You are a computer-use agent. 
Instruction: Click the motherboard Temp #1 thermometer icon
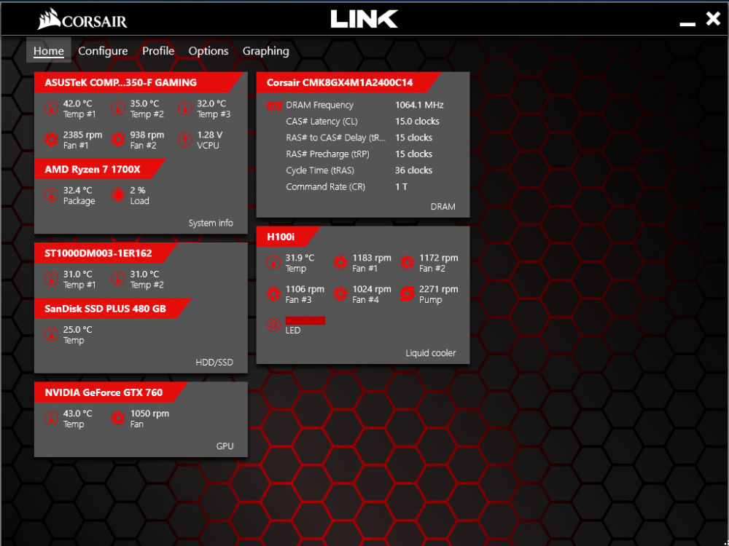click(x=50, y=109)
